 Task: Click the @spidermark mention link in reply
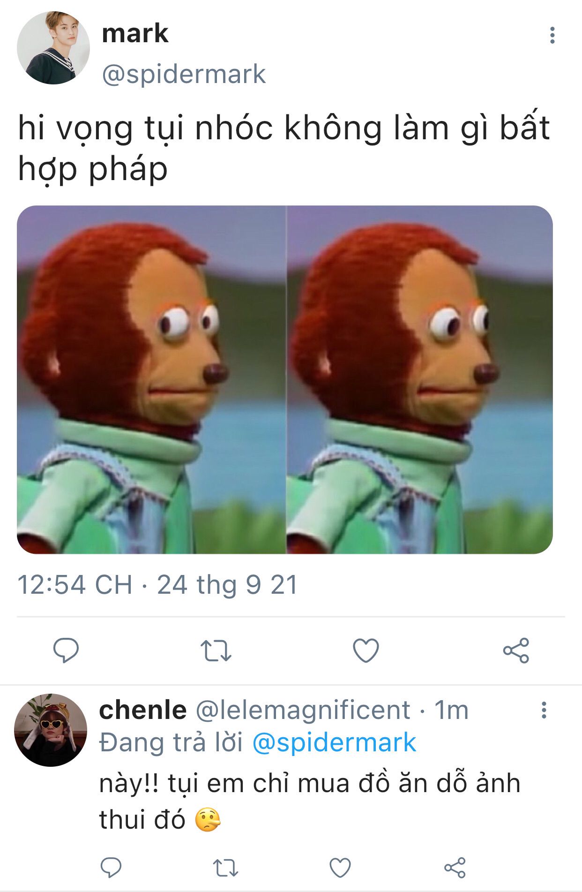334,743
